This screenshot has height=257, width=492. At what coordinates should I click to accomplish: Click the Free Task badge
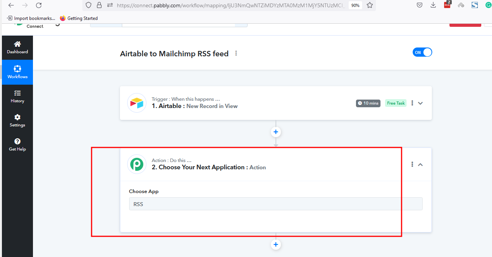click(x=396, y=103)
